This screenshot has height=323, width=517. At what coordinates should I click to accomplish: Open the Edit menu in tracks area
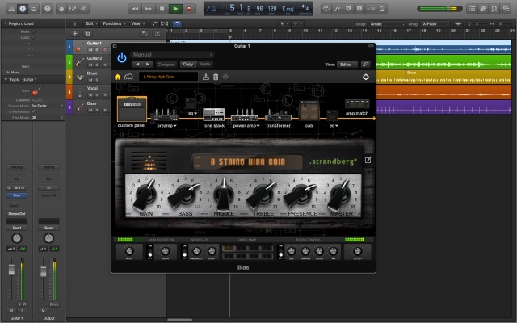(91, 23)
